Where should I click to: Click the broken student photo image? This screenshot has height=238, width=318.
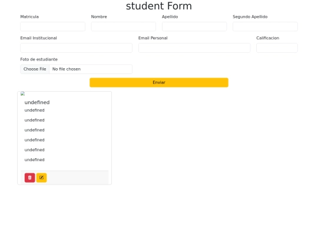[23, 93]
